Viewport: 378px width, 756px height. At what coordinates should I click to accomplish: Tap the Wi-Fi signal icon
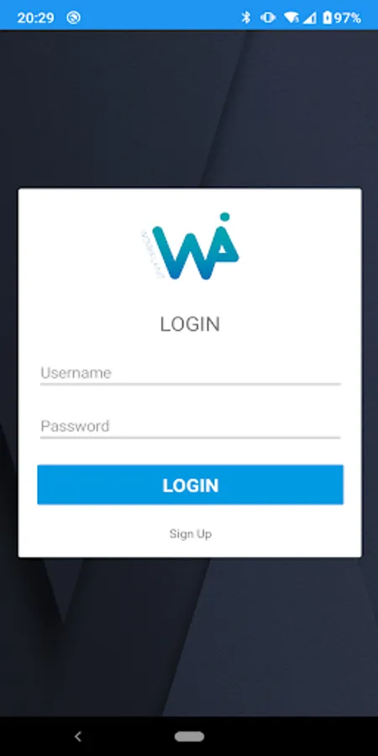(x=291, y=18)
